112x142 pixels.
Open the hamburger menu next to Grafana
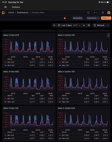[5, 7]
